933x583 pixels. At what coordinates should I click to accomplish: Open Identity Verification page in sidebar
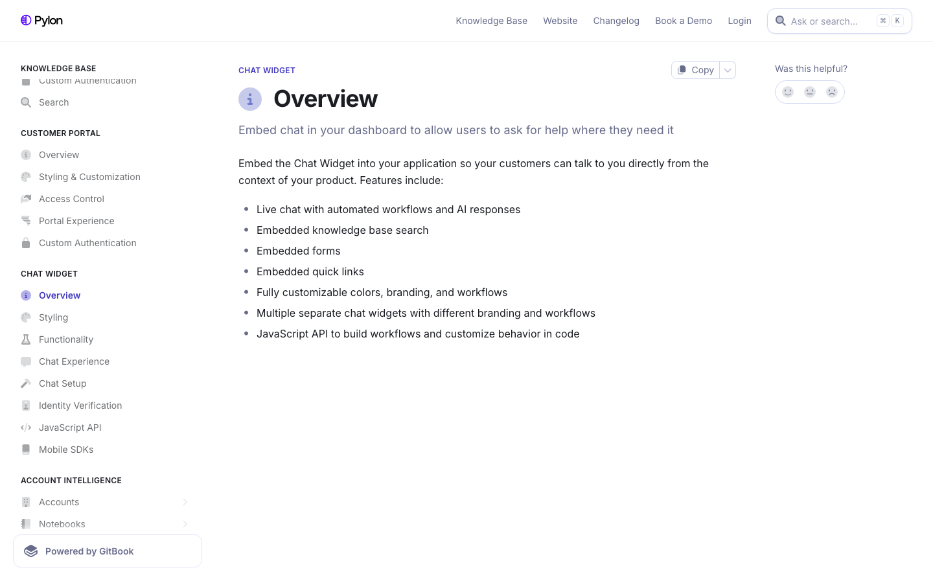[x=80, y=406]
